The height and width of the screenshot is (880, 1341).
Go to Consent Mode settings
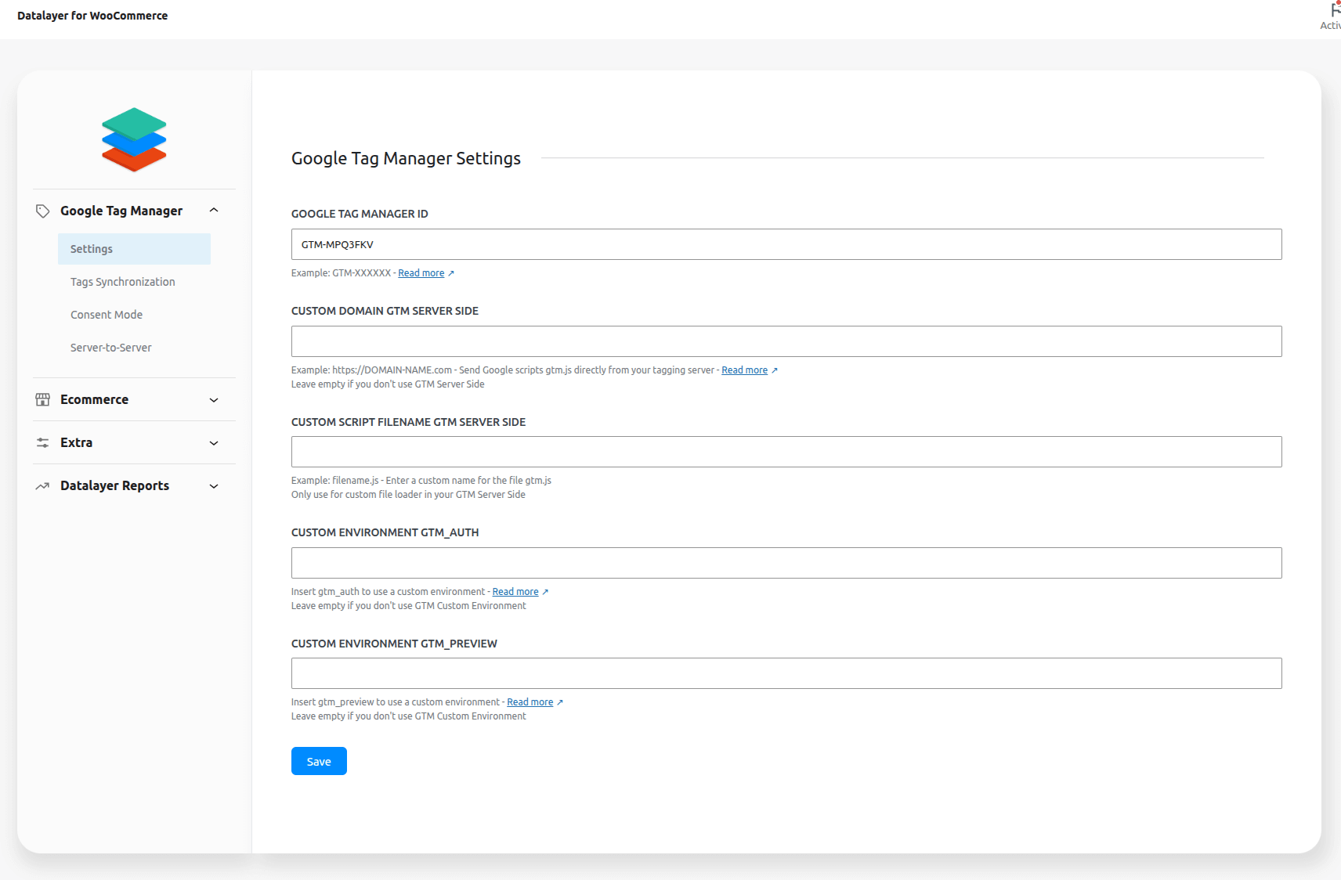107,315
